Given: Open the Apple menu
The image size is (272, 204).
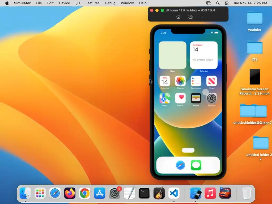Looking at the screenshot, I should coord(7,3).
